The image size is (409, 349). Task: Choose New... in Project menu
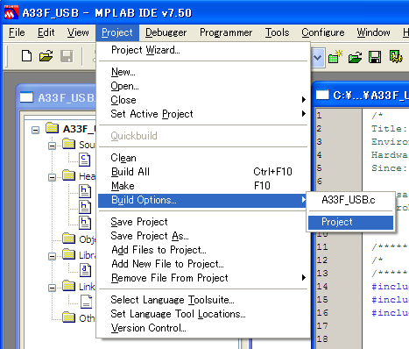tap(203, 72)
